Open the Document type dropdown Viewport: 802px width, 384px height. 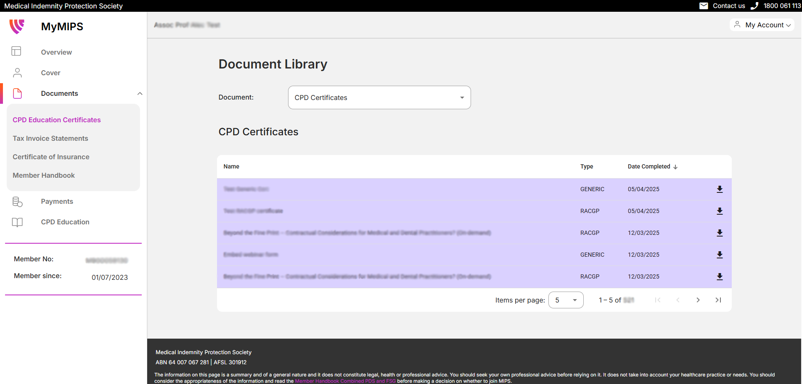pyautogui.click(x=379, y=97)
